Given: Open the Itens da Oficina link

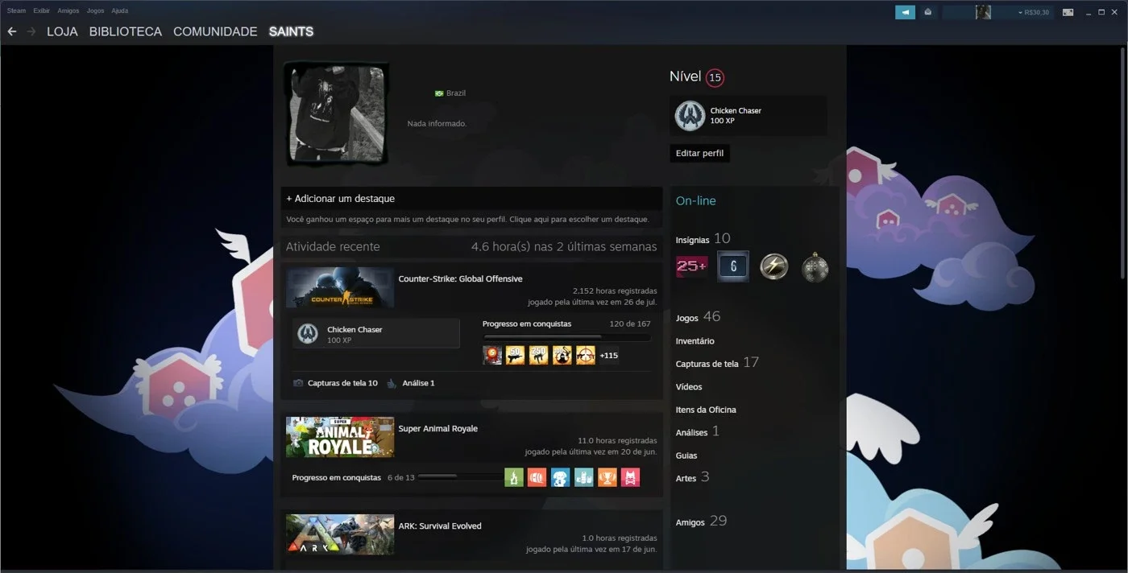Looking at the screenshot, I should tap(706, 410).
